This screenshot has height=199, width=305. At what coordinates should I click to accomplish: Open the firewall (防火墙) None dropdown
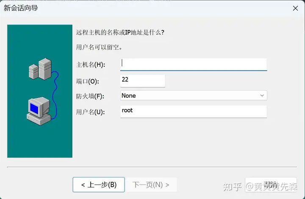pyautogui.click(x=194, y=95)
